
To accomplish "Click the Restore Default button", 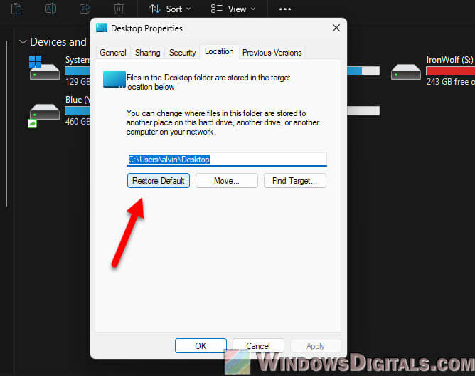I will [x=159, y=181].
